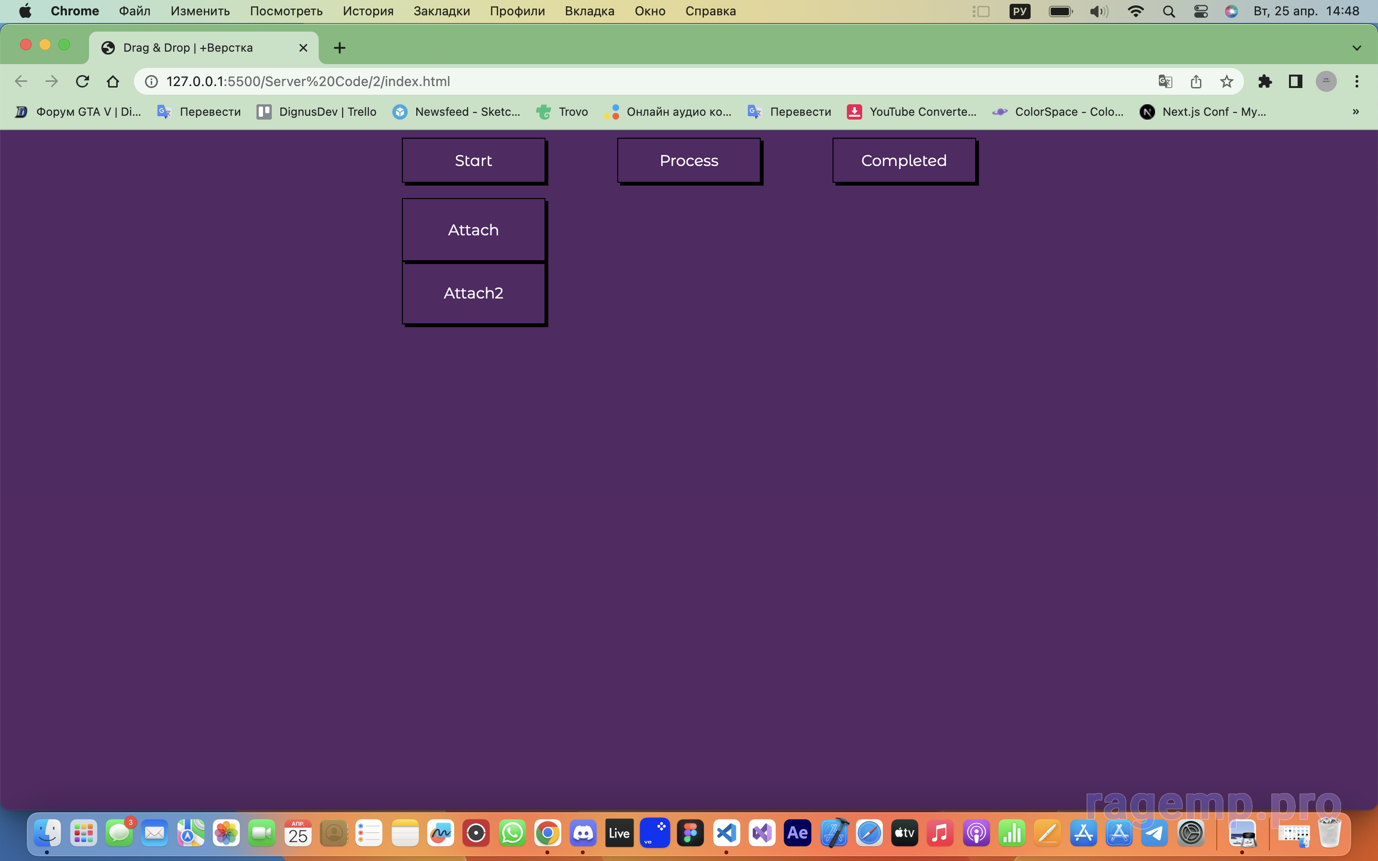Bookmark this page with star icon

tap(1226, 81)
